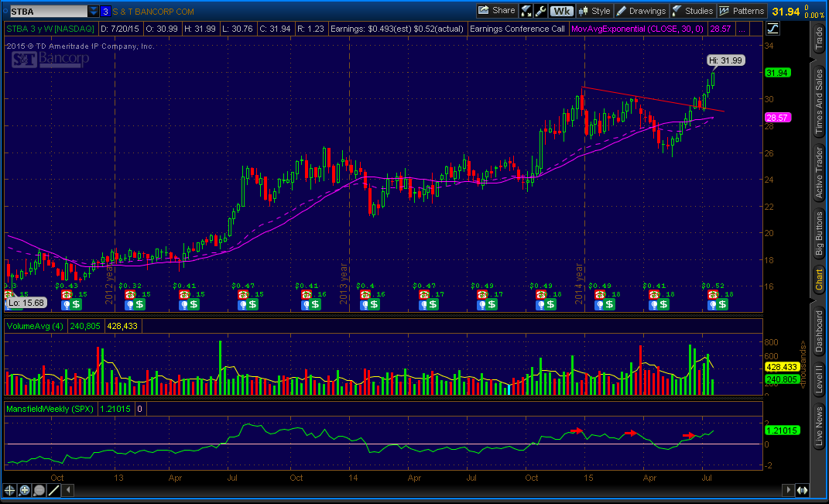Viewport: 829px width, 504px height.
Task: Switch to the Trade side tab
Action: coord(819,38)
